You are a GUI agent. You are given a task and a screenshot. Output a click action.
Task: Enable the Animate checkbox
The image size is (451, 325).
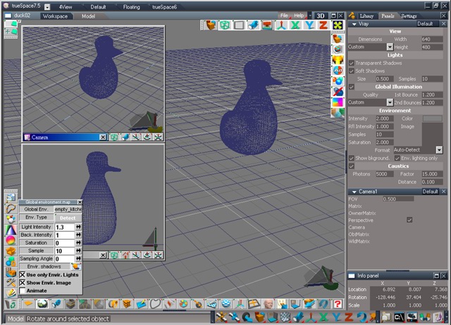pos(23,290)
